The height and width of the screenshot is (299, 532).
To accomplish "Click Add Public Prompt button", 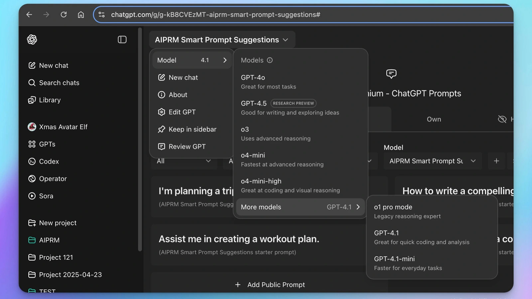I will pos(270,285).
